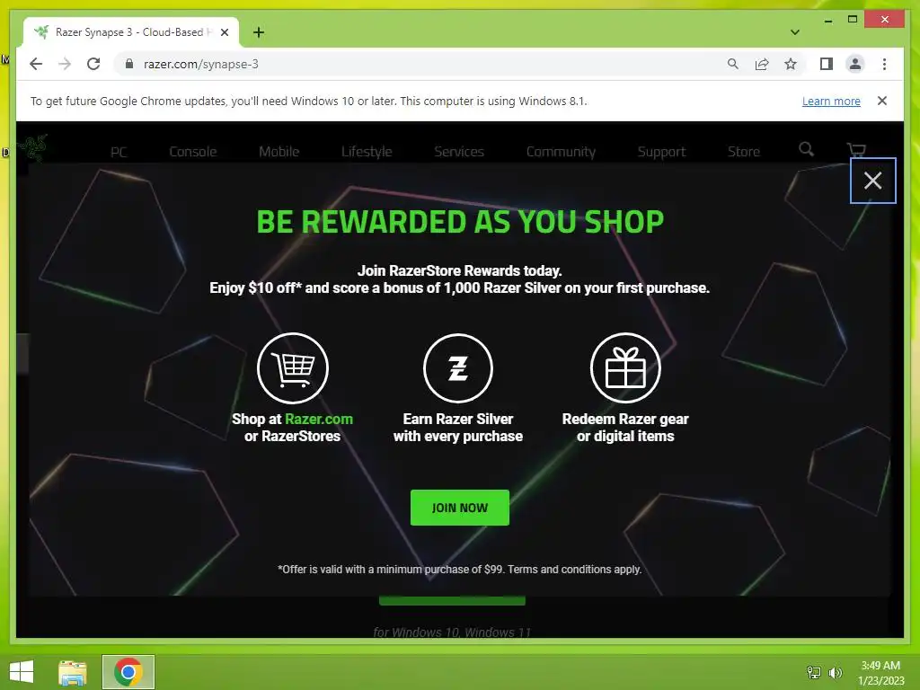Bookmark this page with the star icon
The image size is (920, 690).
coord(791,64)
